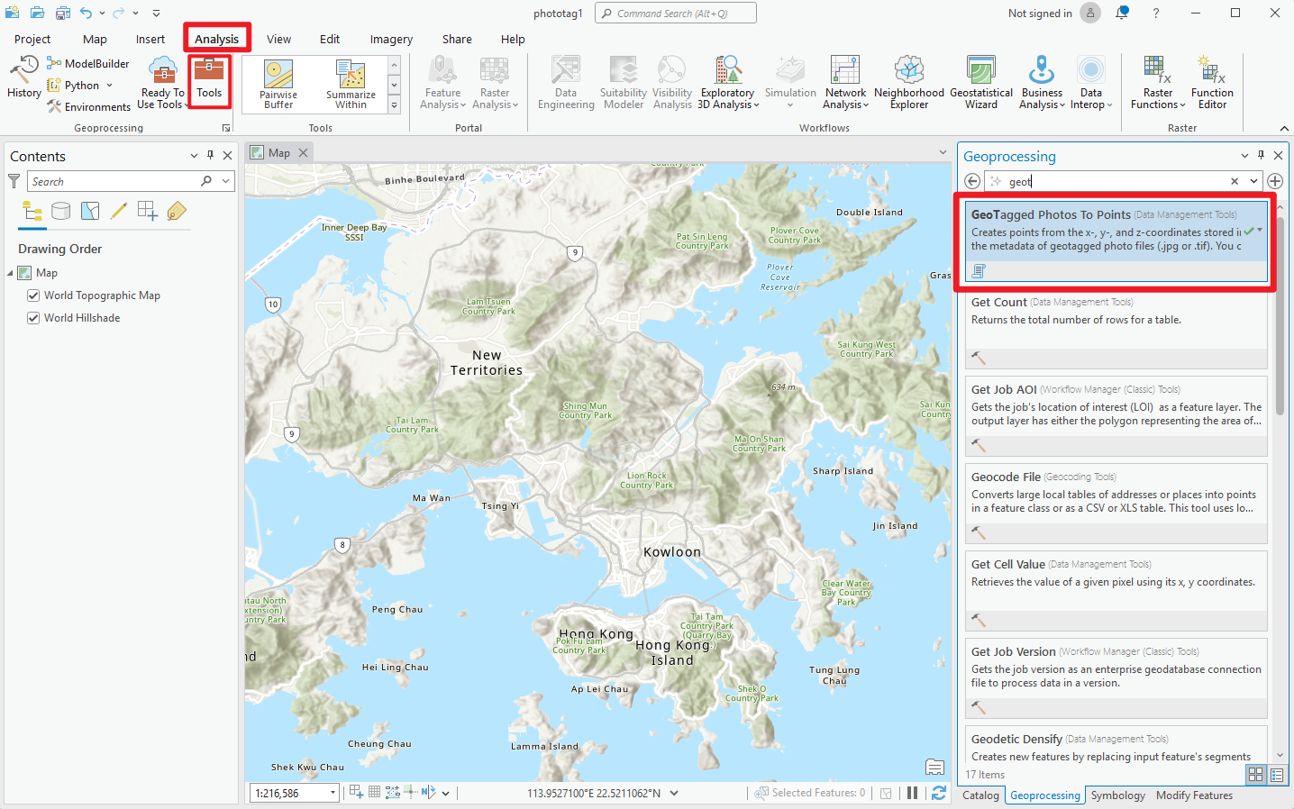Switch to the Imagery ribbon tab
The width and height of the screenshot is (1294, 809).
coord(390,39)
